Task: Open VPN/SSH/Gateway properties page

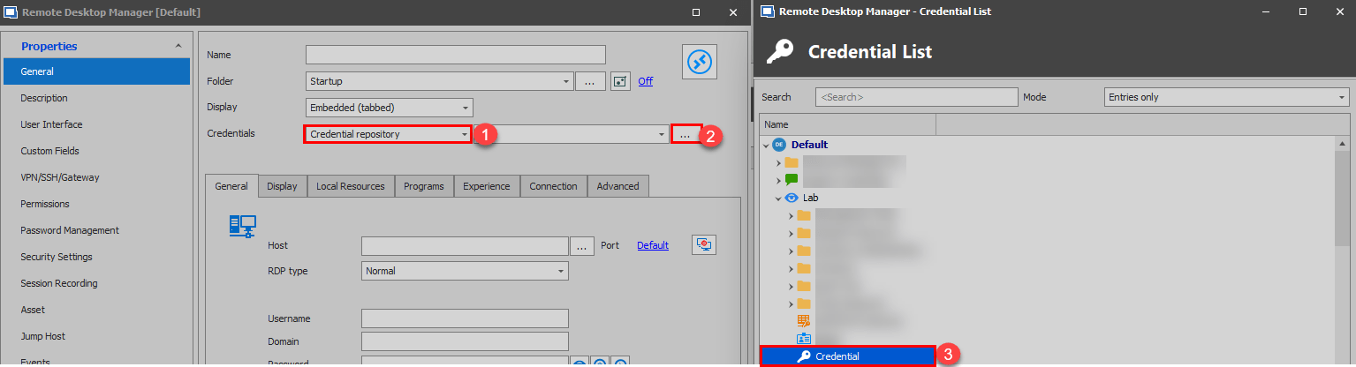Action: tap(96, 177)
